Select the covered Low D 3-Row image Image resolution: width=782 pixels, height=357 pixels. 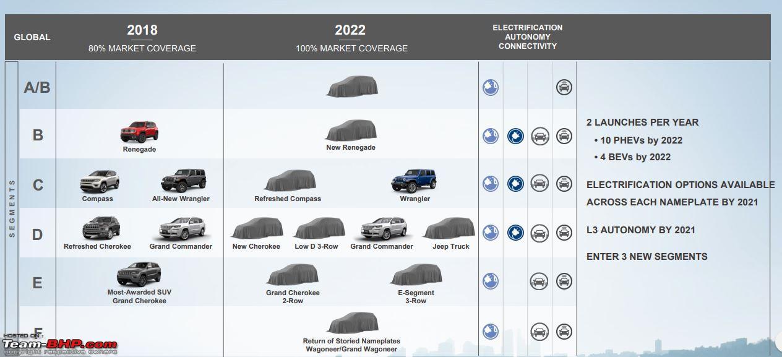pyautogui.click(x=319, y=229)
